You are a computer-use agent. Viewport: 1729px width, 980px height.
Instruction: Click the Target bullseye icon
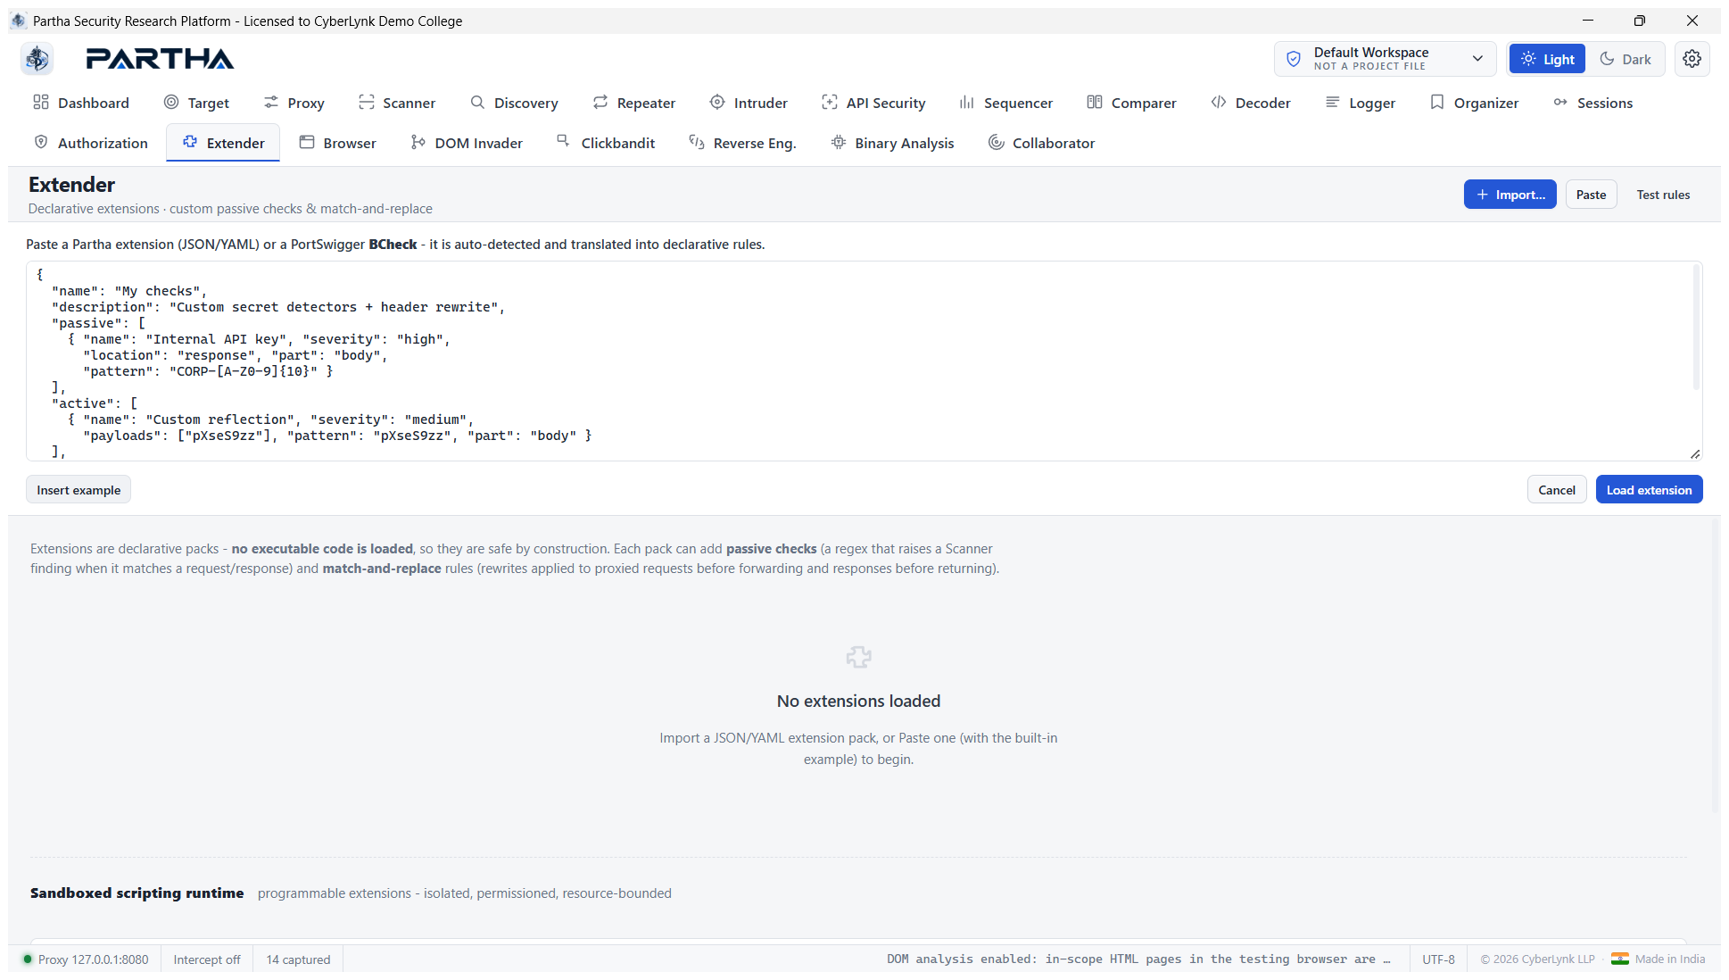[x=171, y=102]
